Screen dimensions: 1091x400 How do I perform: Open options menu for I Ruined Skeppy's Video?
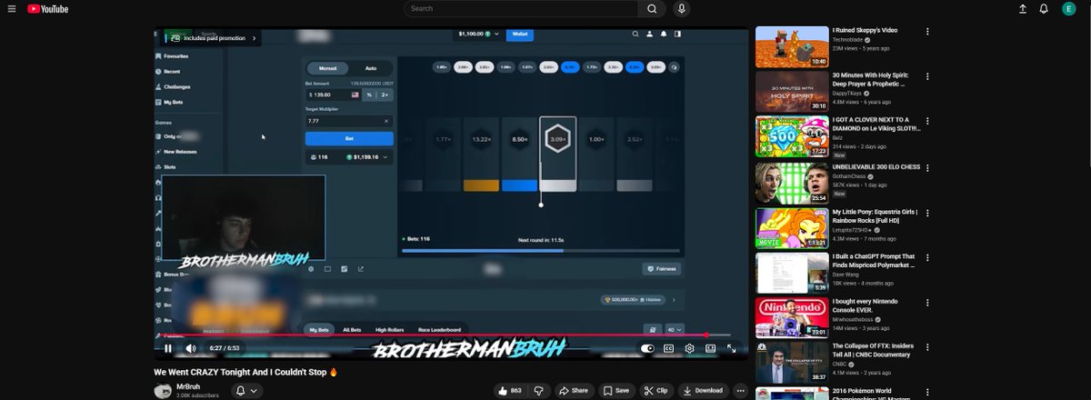[x=927, y=31]
